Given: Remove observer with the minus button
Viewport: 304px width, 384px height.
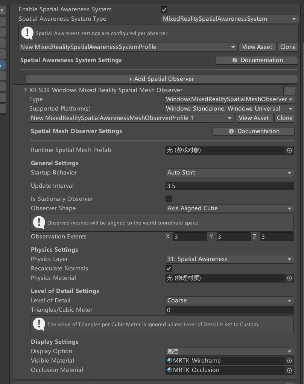Looking at the screenshot, I should [x=289, y=91].
